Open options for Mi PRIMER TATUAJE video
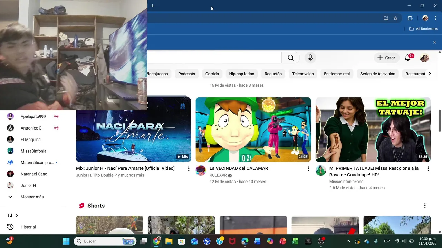 (x=428, y=169)
